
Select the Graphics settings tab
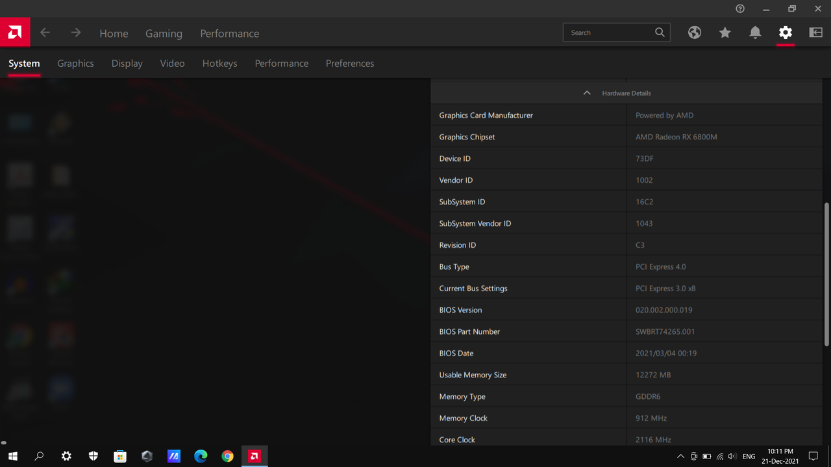pyautogui.click(x=75, y=63)
